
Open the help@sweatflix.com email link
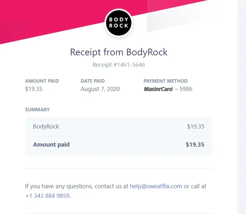point(156,186)
